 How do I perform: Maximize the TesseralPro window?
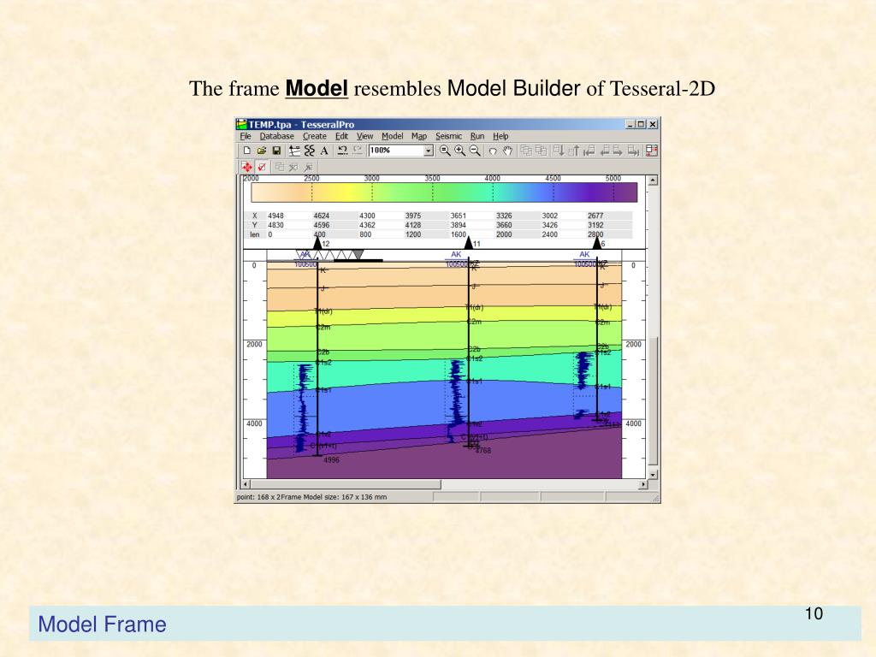[x=641, y=124]
